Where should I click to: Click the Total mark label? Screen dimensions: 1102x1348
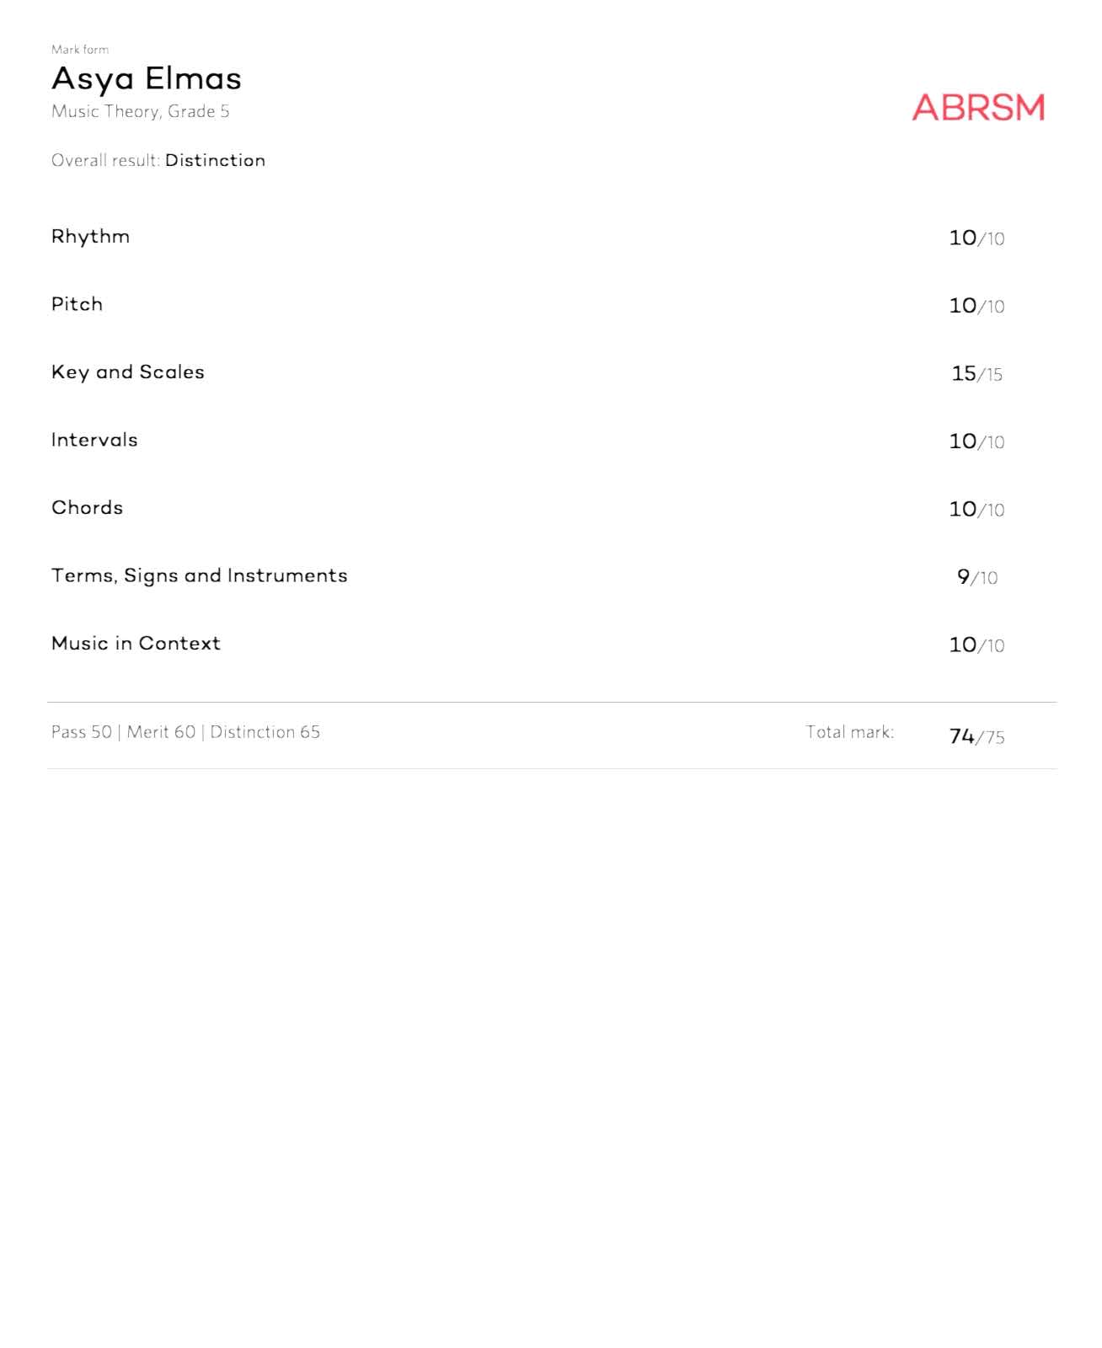coord(849,732)
